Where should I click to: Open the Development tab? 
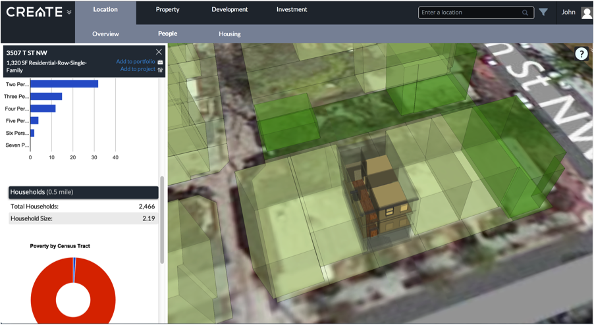coord(229,10)
